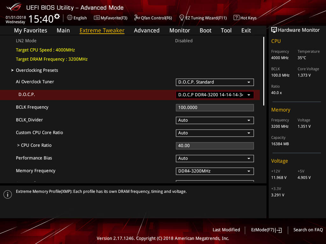Screen dimensions: 326x244
Task: Click BCLK 100.0 MHz value
Action: point(280,75)
